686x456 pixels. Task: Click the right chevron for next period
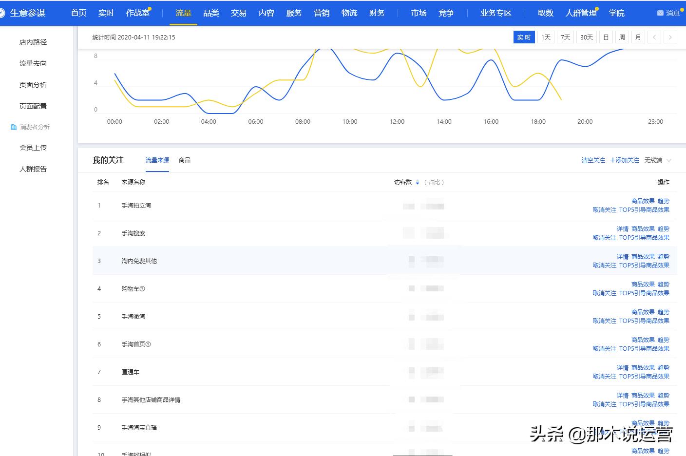point(670,37)
